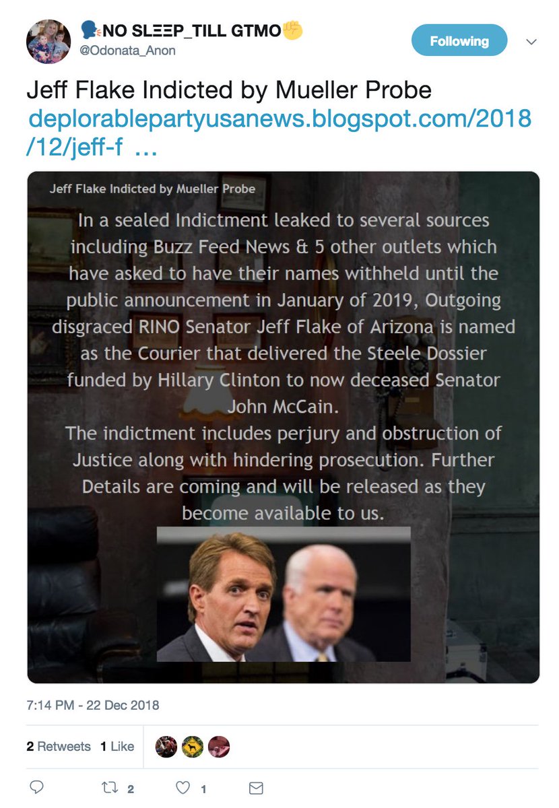The image size is (559, 808).
Task: Like the tweet with the heart icon
Action: [182, 788]
